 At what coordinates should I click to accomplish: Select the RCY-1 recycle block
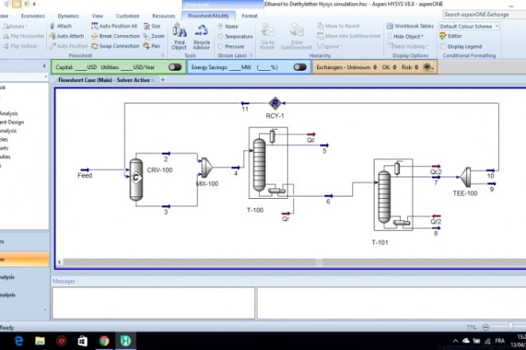(275, 103)
